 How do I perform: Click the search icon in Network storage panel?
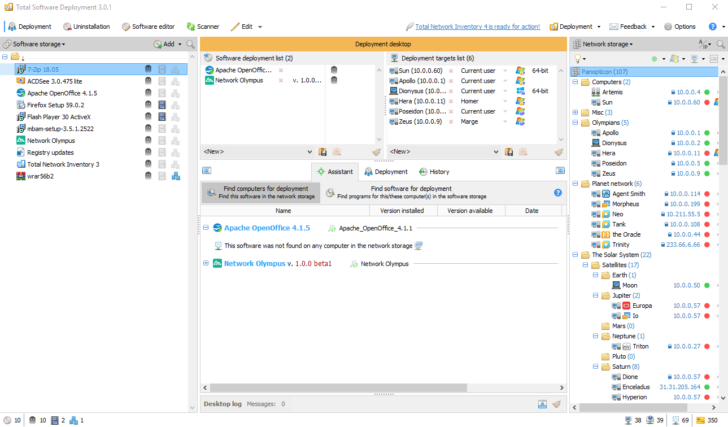coord(721,44)
